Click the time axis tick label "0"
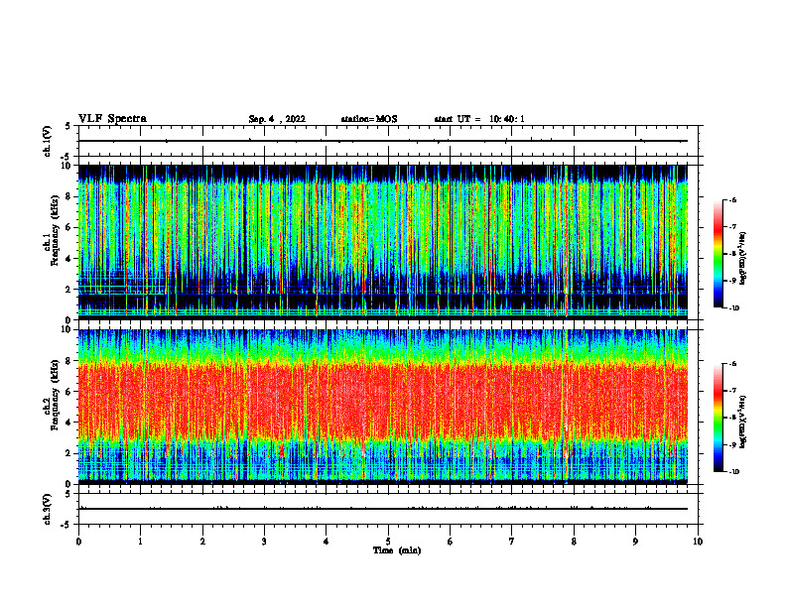Viewport: 786px width, 607px height. click(x=78, y=542)
